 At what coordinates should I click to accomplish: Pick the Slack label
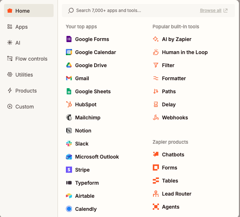pos(82,144)
